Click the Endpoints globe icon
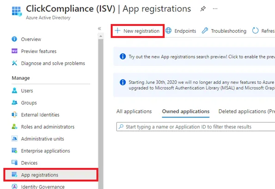The image size is (275, 189). click(x=168, y=30)
